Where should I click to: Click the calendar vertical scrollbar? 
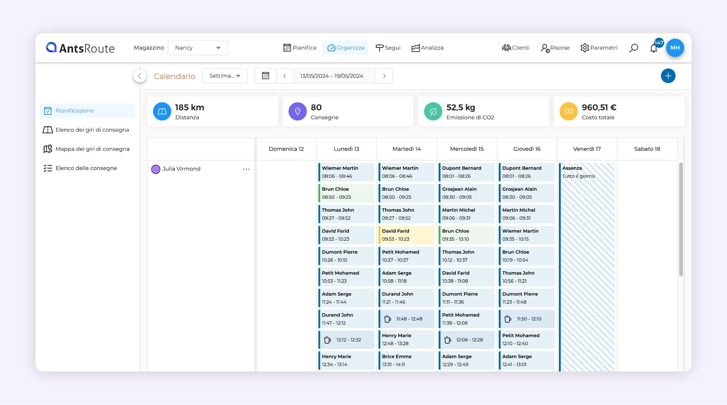tap(681, 220)
